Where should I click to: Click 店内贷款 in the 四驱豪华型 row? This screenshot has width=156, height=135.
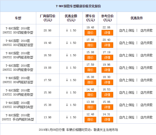point(146,30)
